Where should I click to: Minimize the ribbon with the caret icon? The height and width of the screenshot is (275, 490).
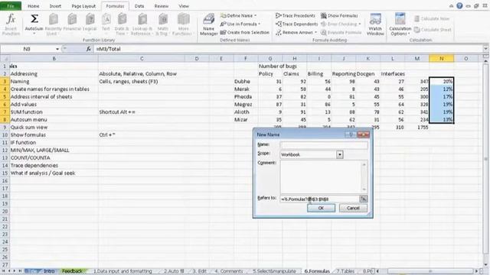(451, 6)
